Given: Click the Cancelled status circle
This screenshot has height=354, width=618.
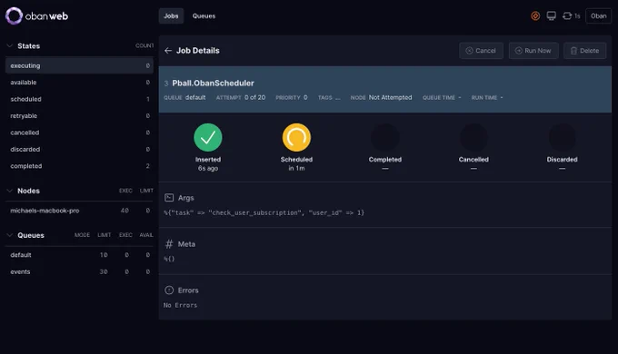Looking at the screenshot, I should [473, 137].
